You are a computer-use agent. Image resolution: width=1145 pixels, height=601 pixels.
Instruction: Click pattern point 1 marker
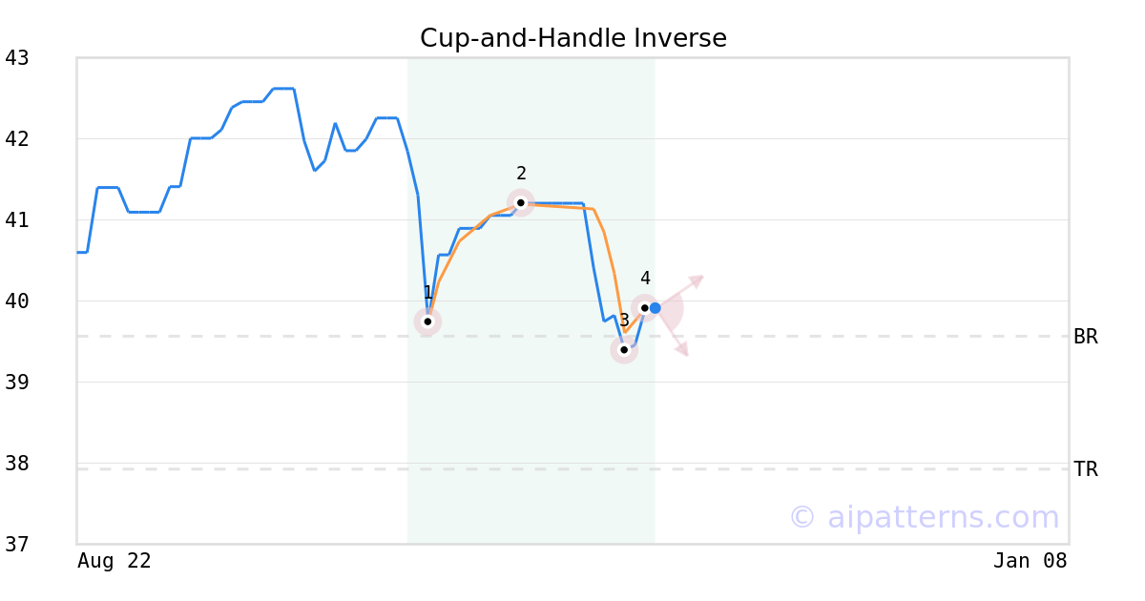(x=427, y=321)
